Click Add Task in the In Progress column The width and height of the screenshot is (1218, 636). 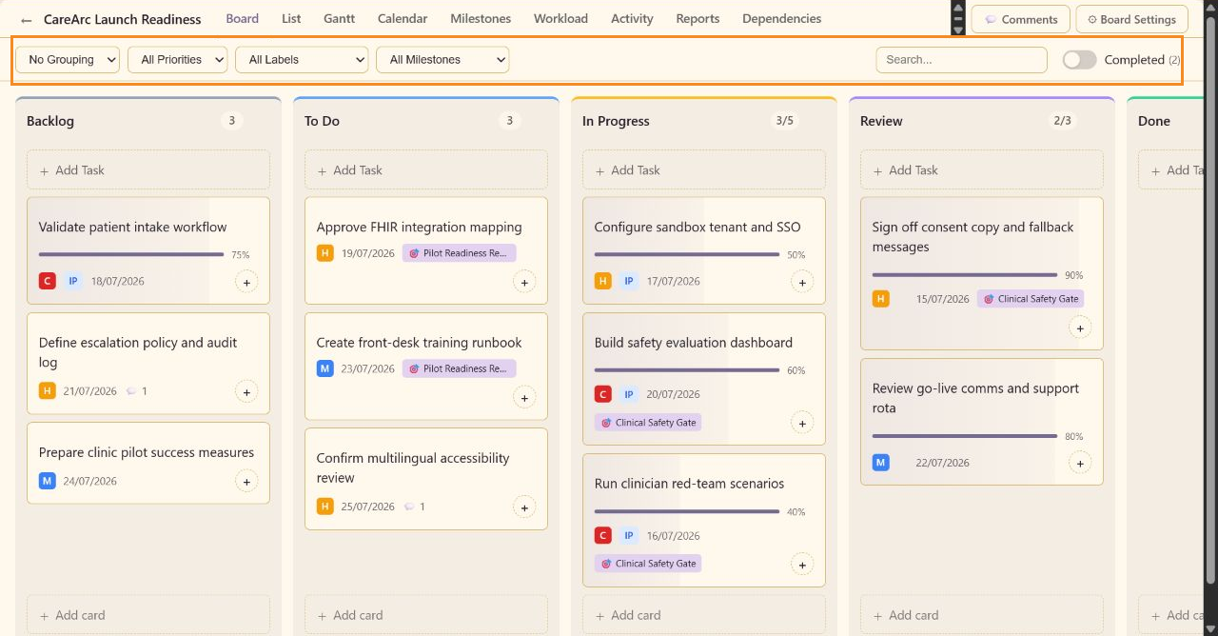point(704,170)
